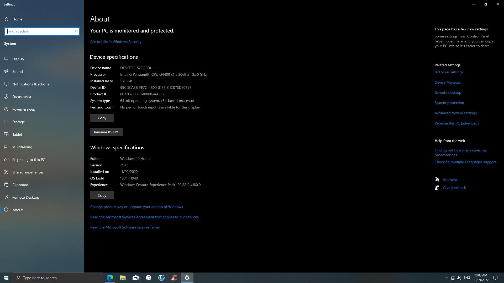Open Checking multiple Languages support link
504x283 pixels.
click(x=465, y=162)
